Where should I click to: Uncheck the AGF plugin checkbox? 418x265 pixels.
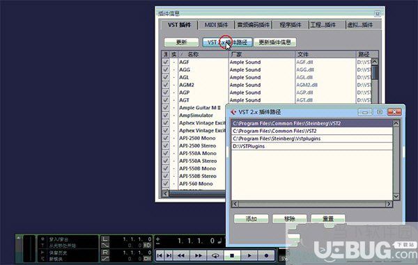pos(166,62)
